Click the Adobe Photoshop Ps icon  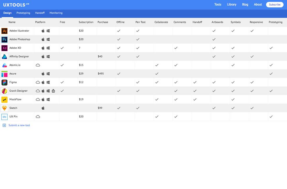(4, 40)
